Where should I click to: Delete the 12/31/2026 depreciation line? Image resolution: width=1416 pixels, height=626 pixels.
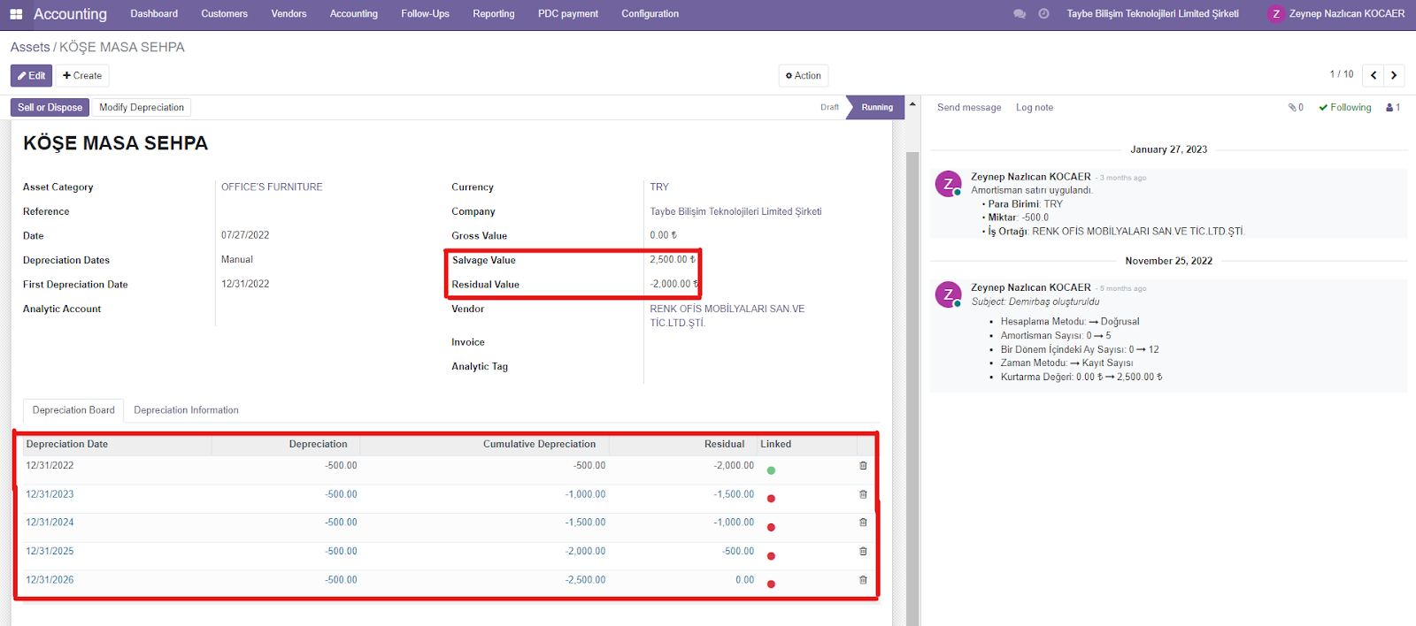click(x=863, y=581)
